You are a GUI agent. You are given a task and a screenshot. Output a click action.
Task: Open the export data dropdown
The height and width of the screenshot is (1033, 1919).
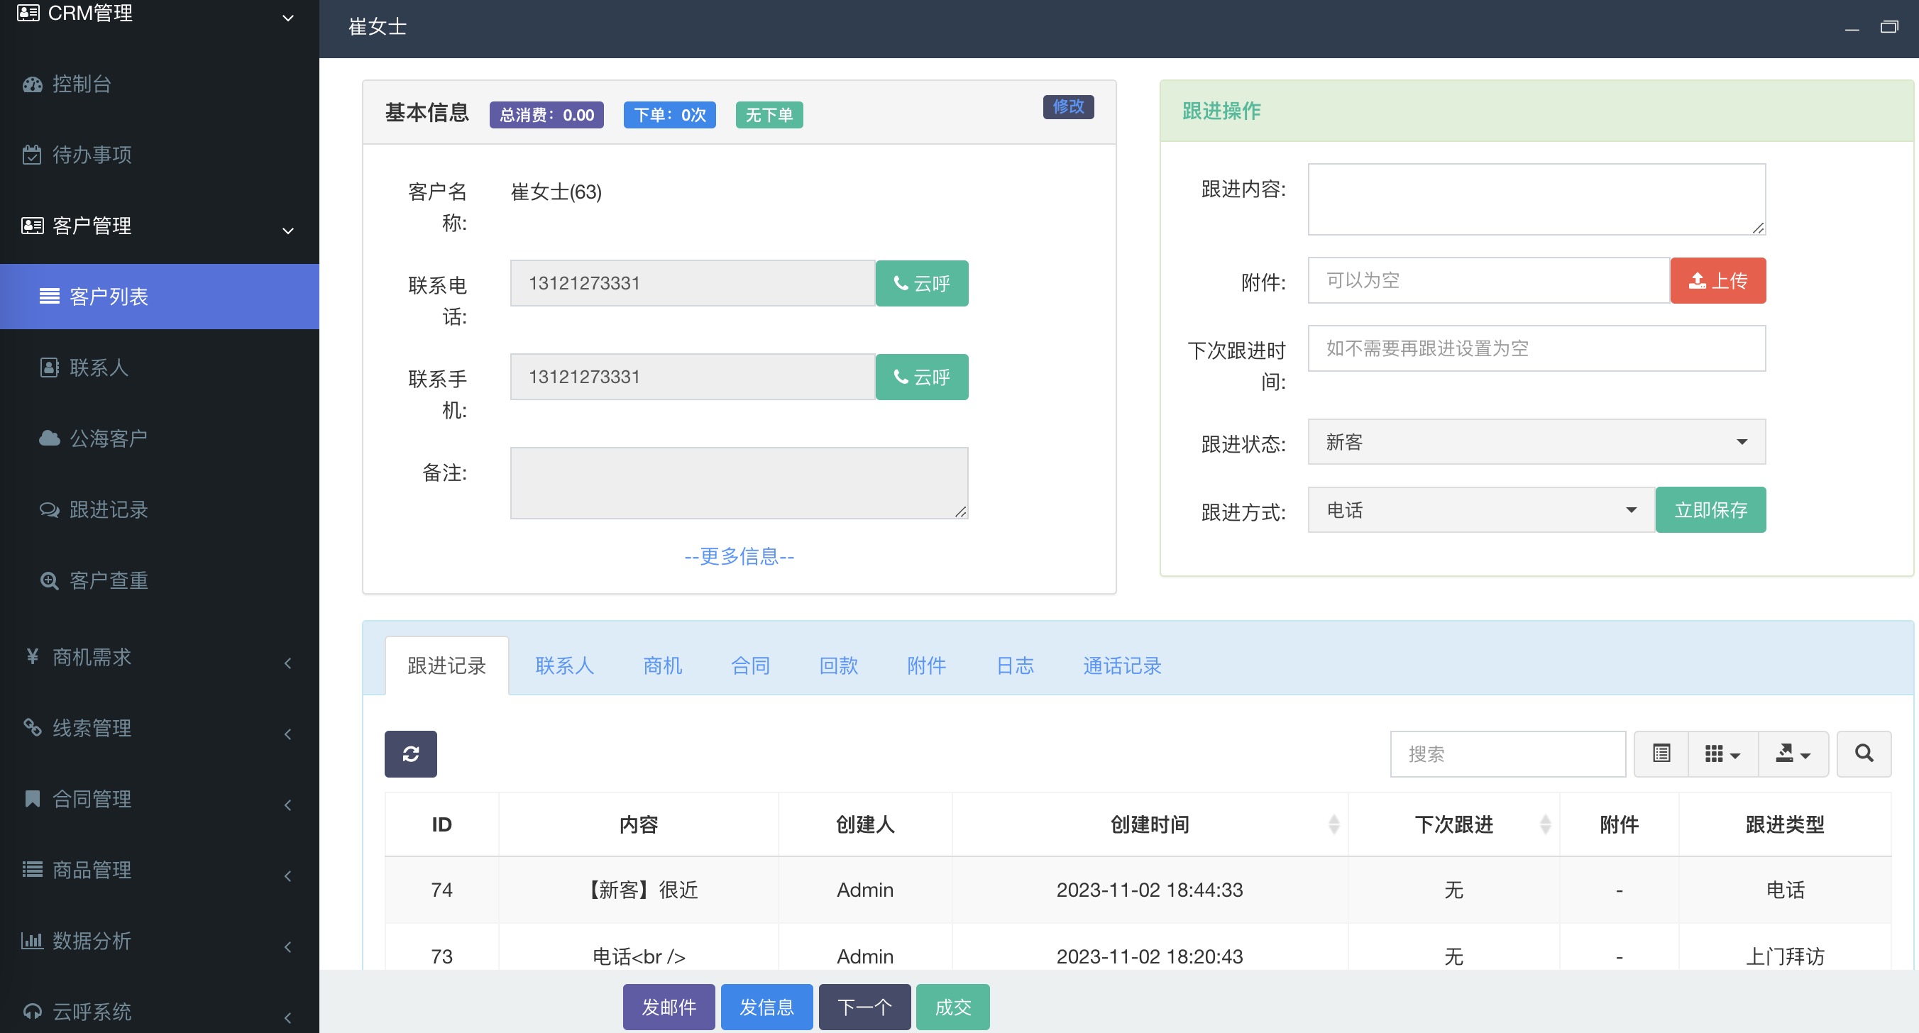[x=1793, y=753]
